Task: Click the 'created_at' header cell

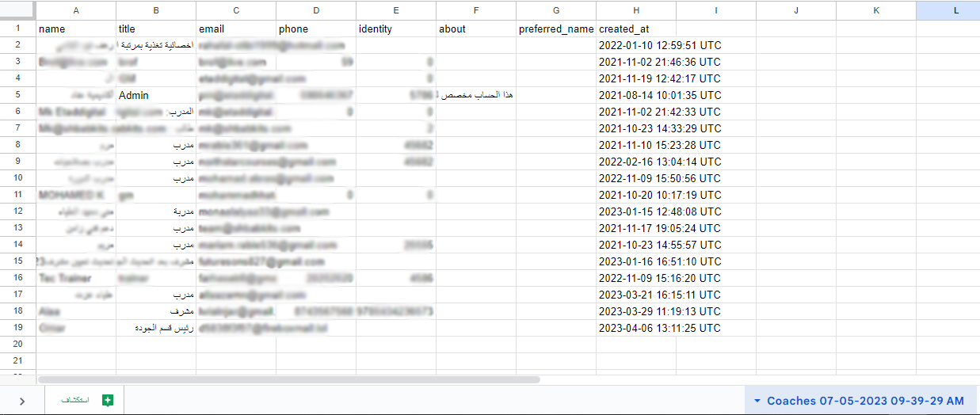Action: point(636,29)
